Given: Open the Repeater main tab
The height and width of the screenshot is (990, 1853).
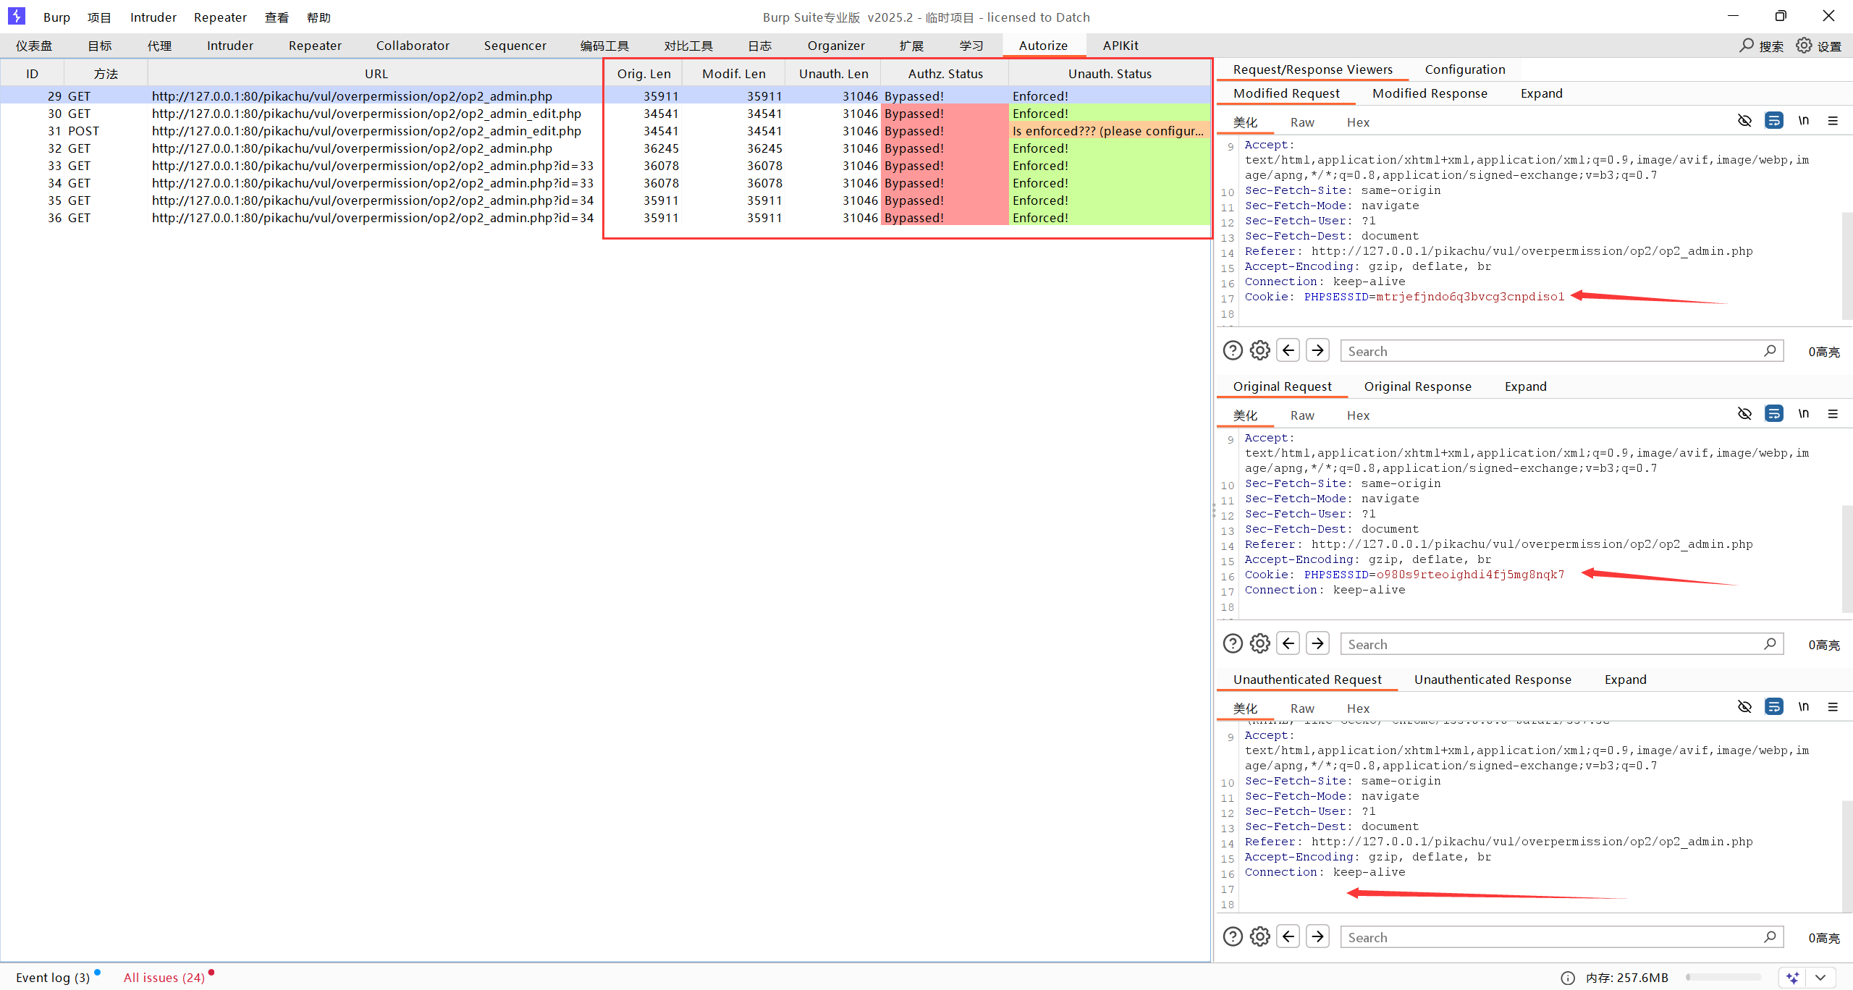Looking at the screenshot, I should click(x=314, y=46).
